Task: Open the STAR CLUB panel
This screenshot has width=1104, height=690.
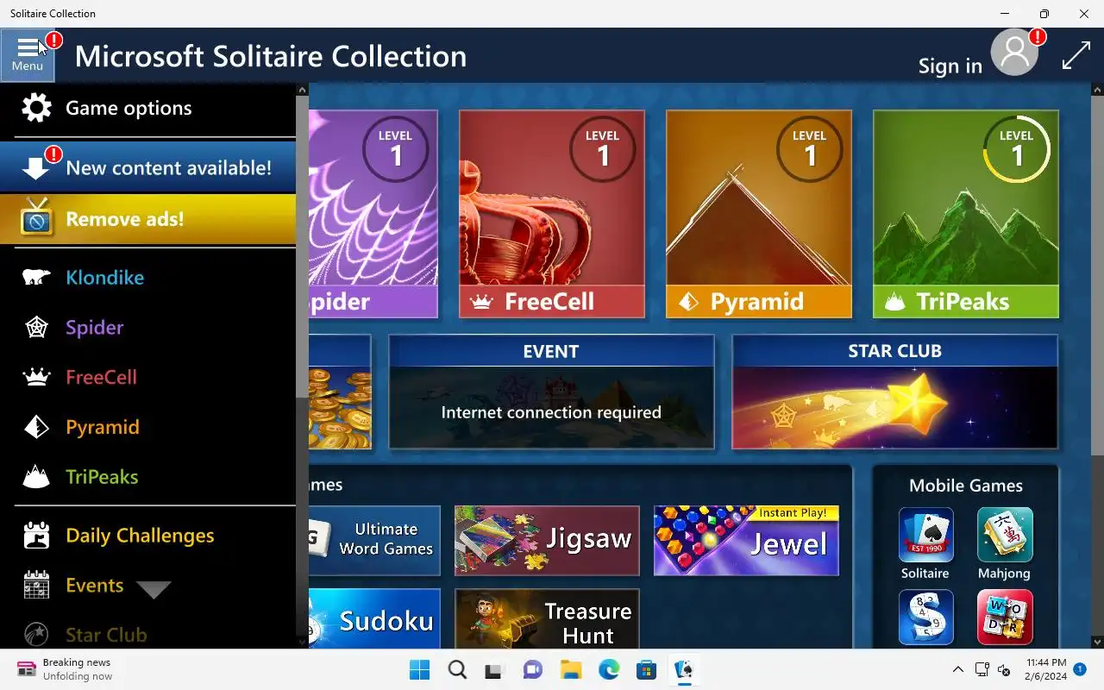Action: [x=894, y=392]
